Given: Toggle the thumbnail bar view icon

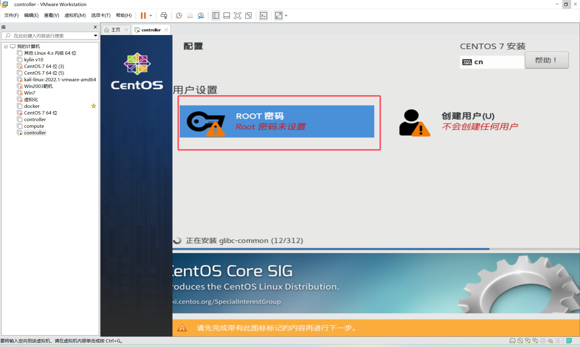Looking at the screenshot, I should point(227,16).
